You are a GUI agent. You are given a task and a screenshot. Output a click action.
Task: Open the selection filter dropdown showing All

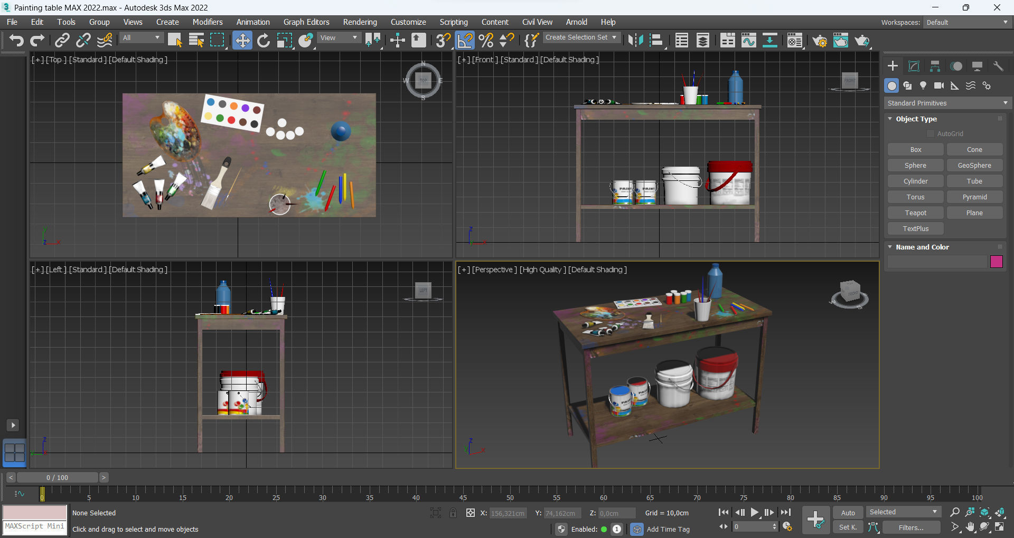[142, 38]
